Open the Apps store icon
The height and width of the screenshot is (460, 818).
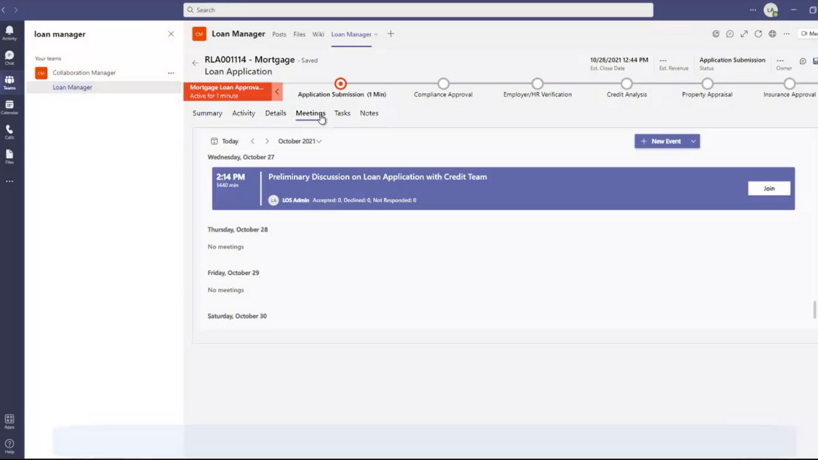[x=9, y=422]
